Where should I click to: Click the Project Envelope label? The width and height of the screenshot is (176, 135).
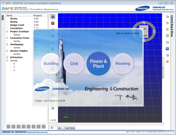coord(19,32)
